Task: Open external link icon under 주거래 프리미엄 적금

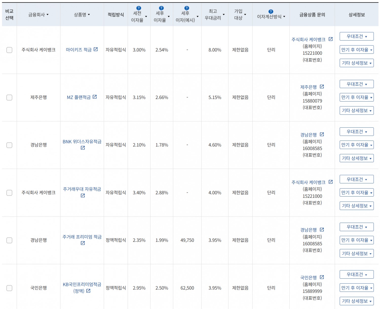Action: [83, 243]
